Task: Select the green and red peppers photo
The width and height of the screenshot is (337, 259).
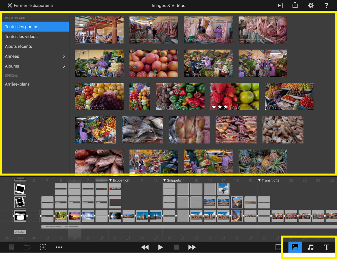Action: point(180,96)
